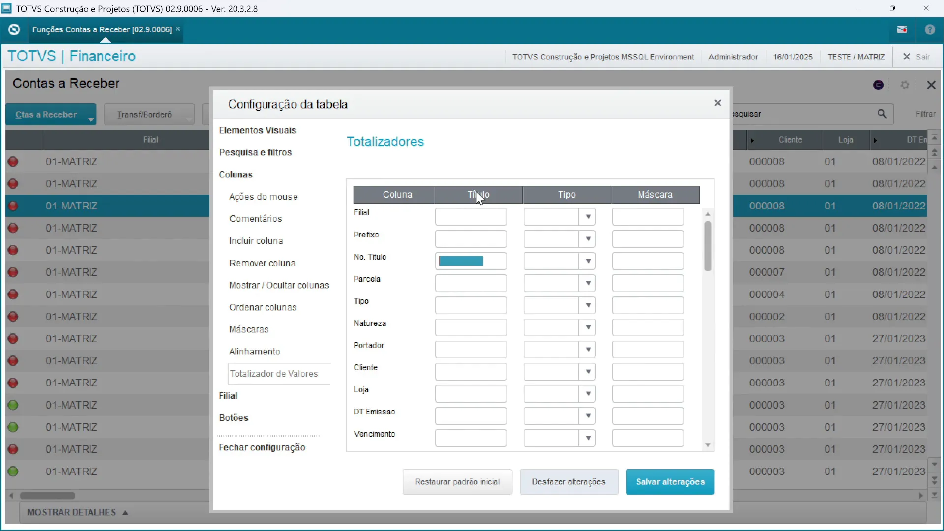
Task: Open the mail notifications icon
Action: point(902,29)
